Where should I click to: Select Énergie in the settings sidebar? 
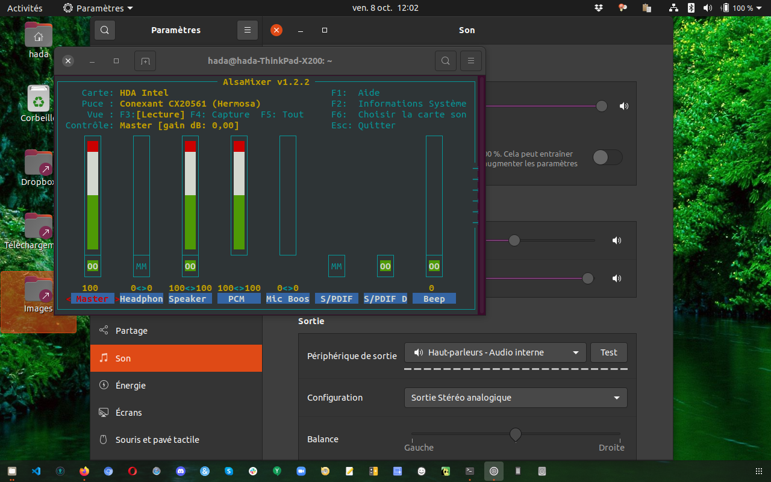tap(176, 386)
